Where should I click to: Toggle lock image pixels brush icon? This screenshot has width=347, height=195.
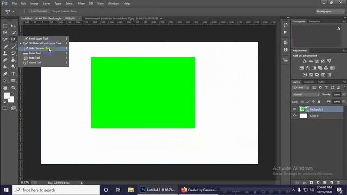click(x=307, y=102)
